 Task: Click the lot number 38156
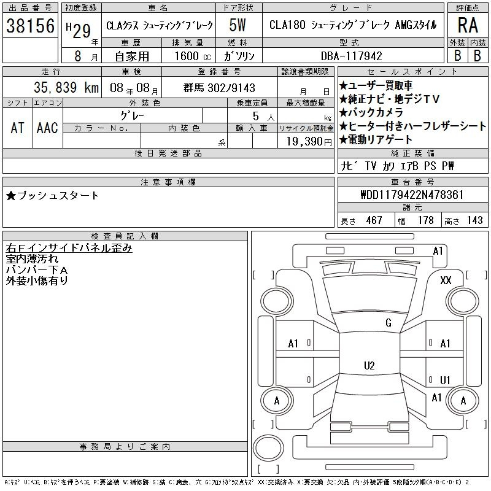[x=30, y=26]
